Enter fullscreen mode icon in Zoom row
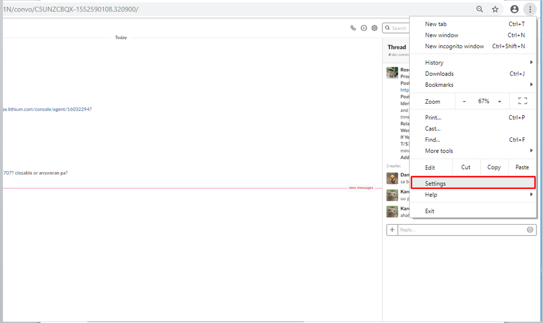 click(x=522, y=101)
